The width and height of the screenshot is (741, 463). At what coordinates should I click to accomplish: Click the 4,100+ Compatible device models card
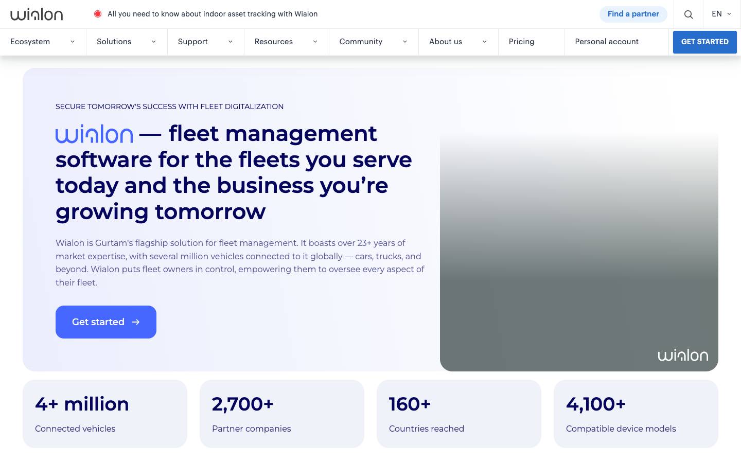click(x=636, y=414)
